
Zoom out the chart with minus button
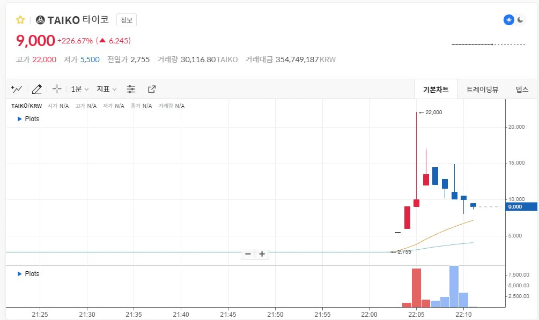point(248,254)
